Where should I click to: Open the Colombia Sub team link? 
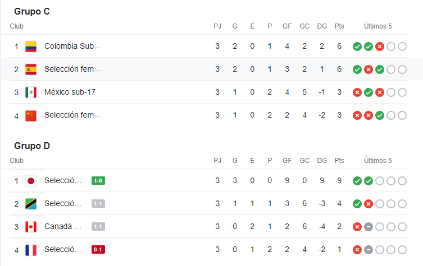(x=72, y=46)
